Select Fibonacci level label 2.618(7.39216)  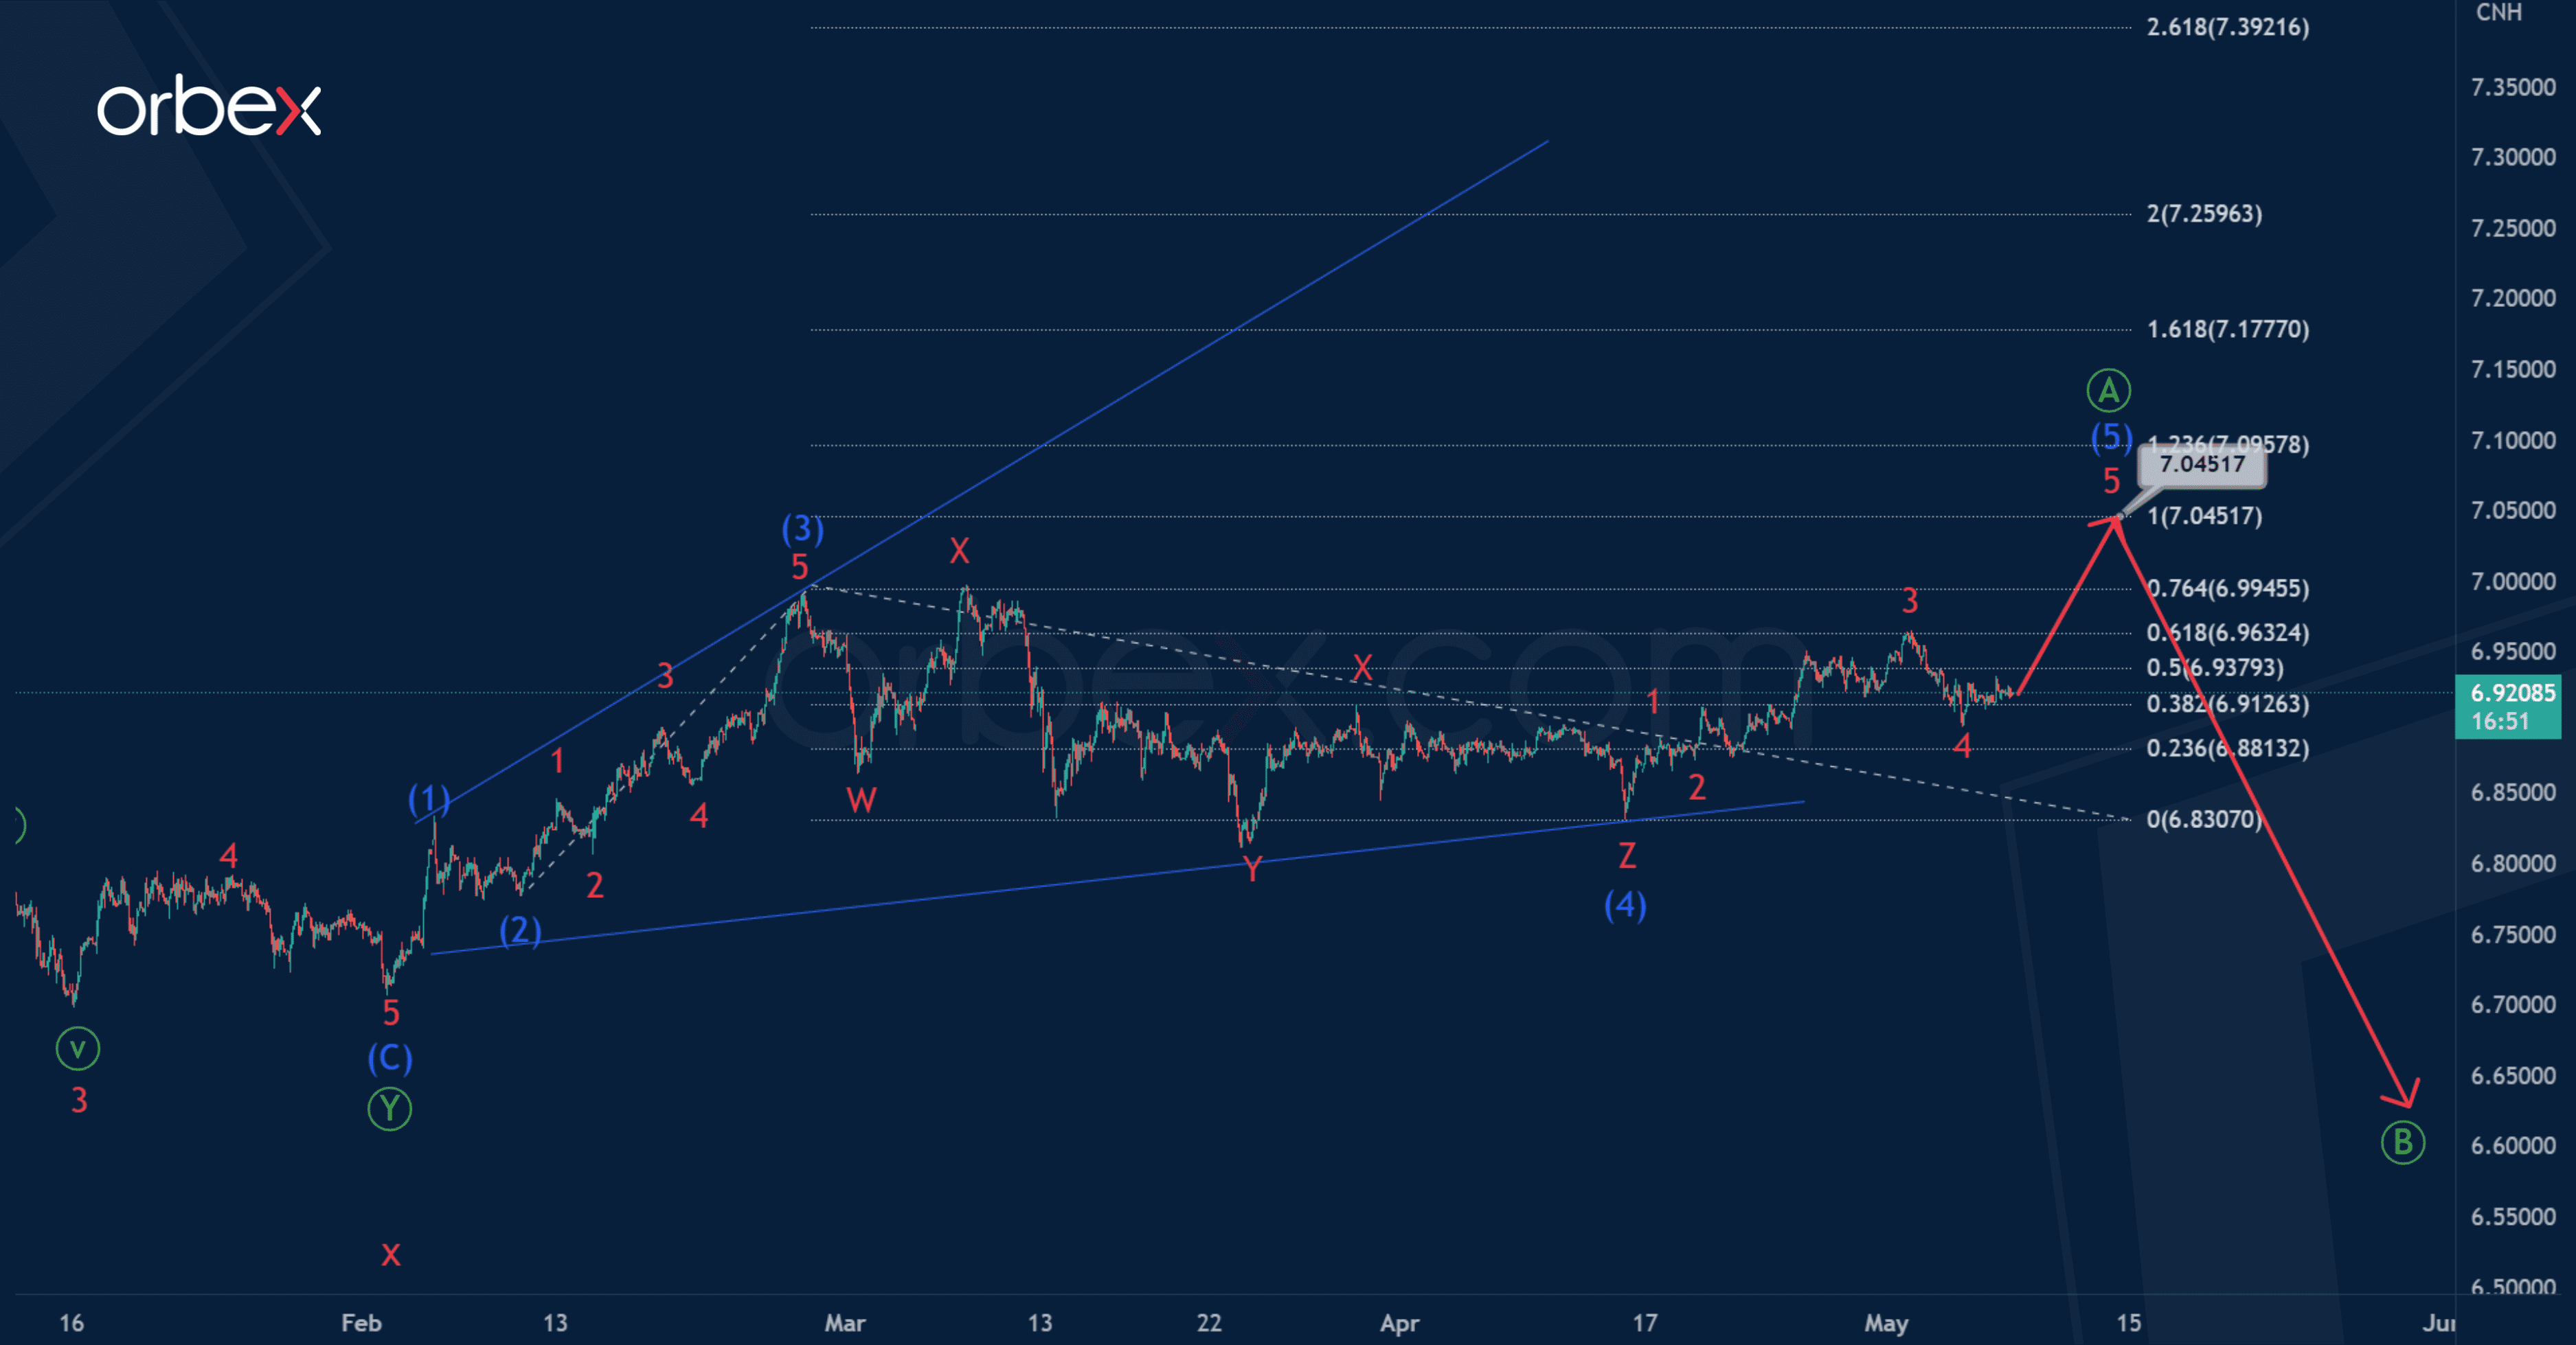pos(2228,27)
